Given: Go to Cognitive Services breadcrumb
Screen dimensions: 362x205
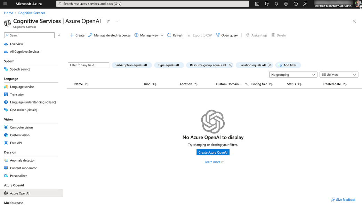Looking at the screenshot, I should 32,13.
